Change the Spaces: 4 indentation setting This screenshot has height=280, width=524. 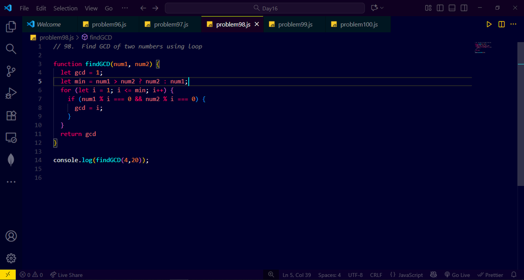330,275
